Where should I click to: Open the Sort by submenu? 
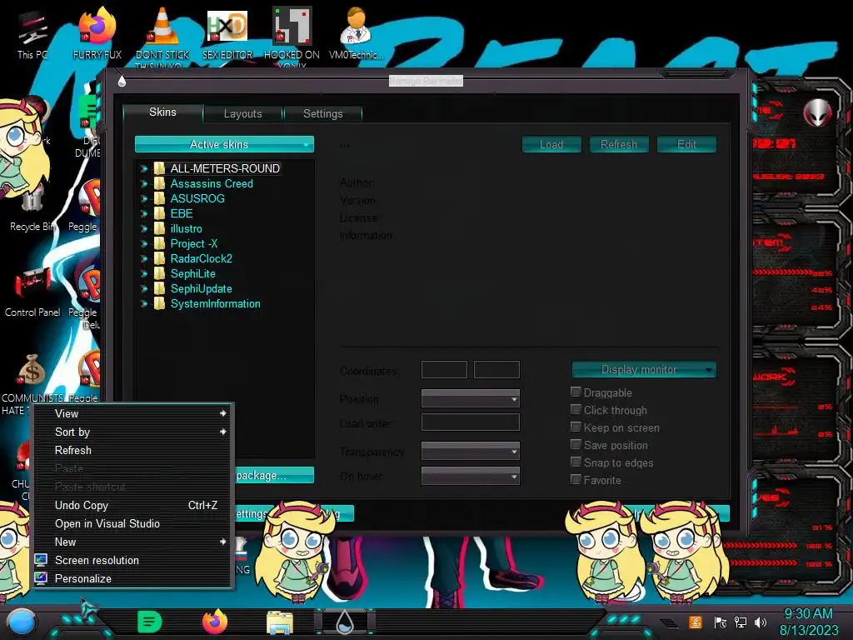134,432
